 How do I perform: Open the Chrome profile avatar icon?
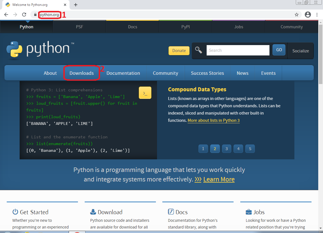coord(308,15)
